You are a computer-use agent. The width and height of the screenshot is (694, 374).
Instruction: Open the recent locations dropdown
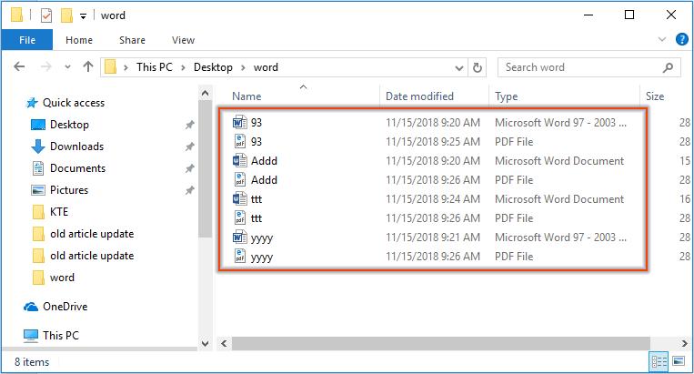point(67,67)
